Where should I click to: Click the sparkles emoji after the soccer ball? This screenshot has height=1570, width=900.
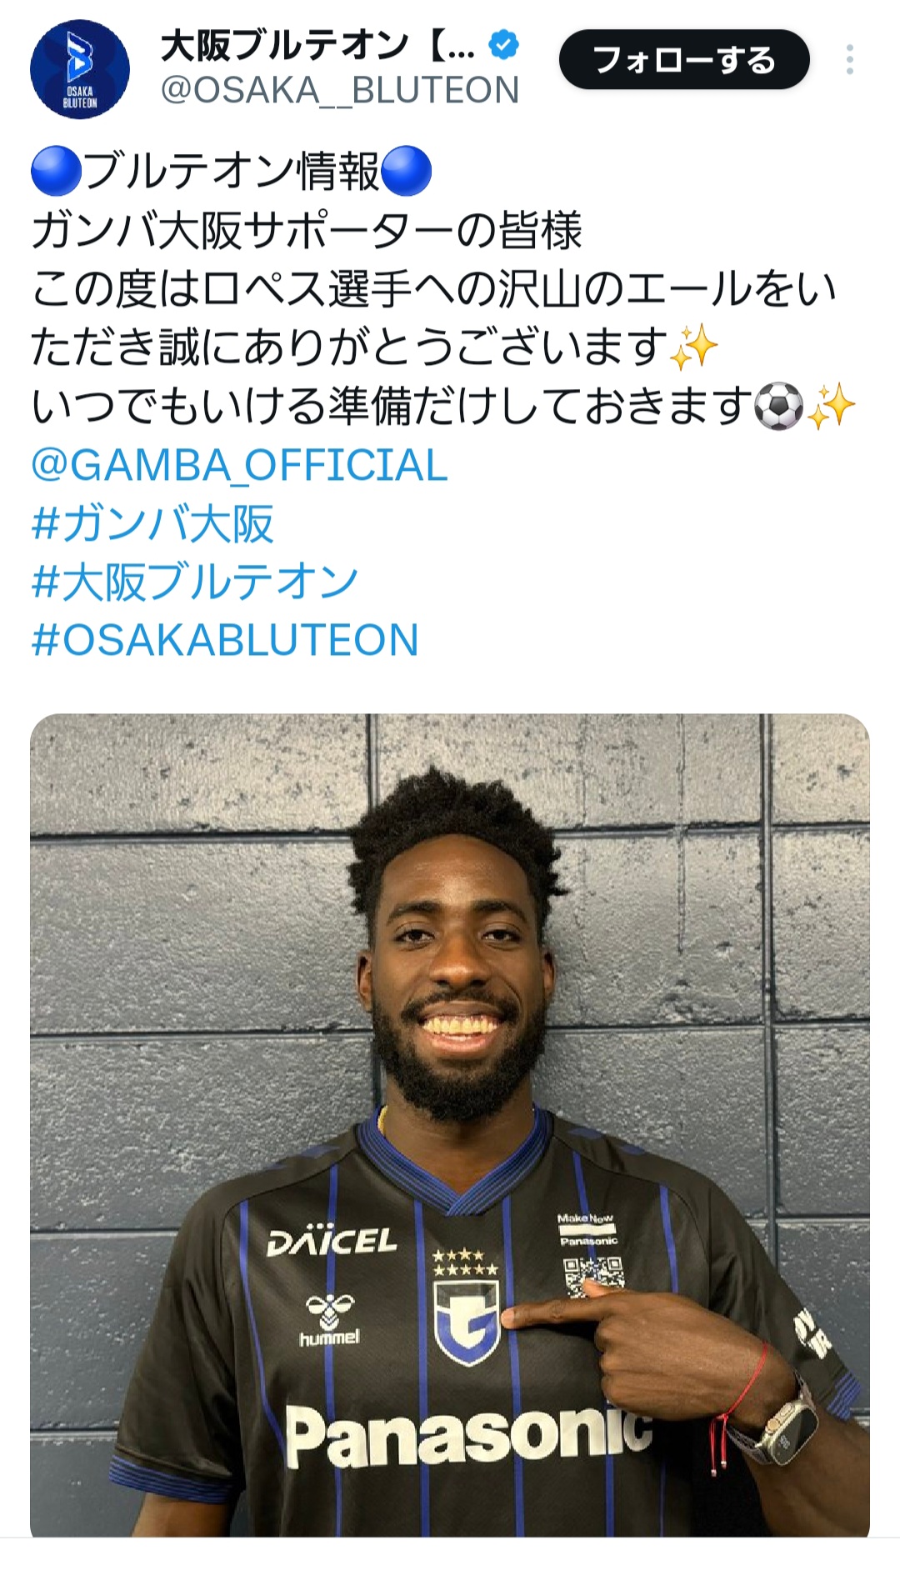(831, 406)
